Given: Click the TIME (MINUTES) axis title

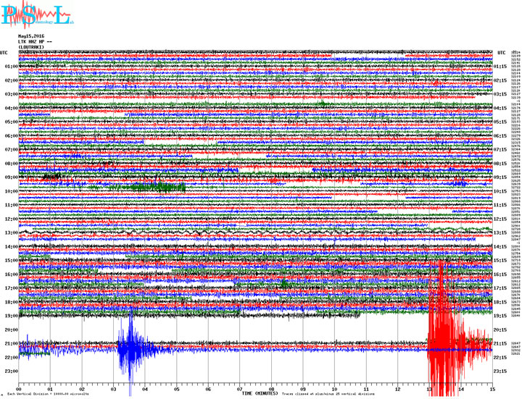Looking at the screenshot, I should click(x=258, y=392).
